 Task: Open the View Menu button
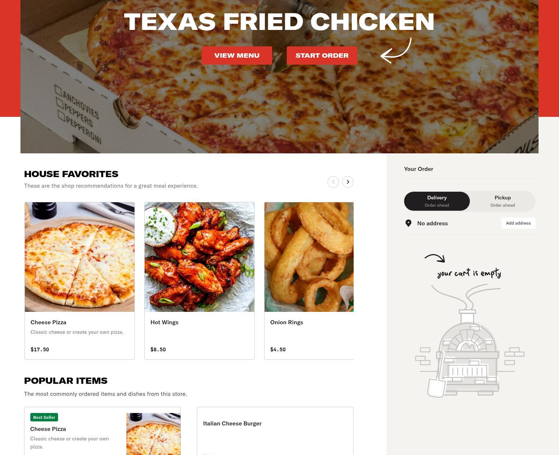pyautogui.click(x=237, y=56)
